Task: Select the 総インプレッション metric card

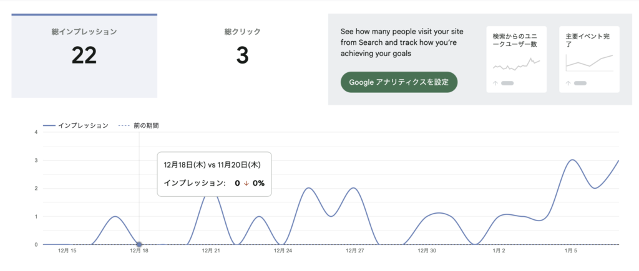Action: [84, 55]
